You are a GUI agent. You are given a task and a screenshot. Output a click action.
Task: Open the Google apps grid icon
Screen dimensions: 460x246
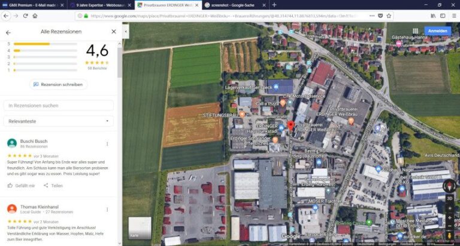click(x=416, y=31)
